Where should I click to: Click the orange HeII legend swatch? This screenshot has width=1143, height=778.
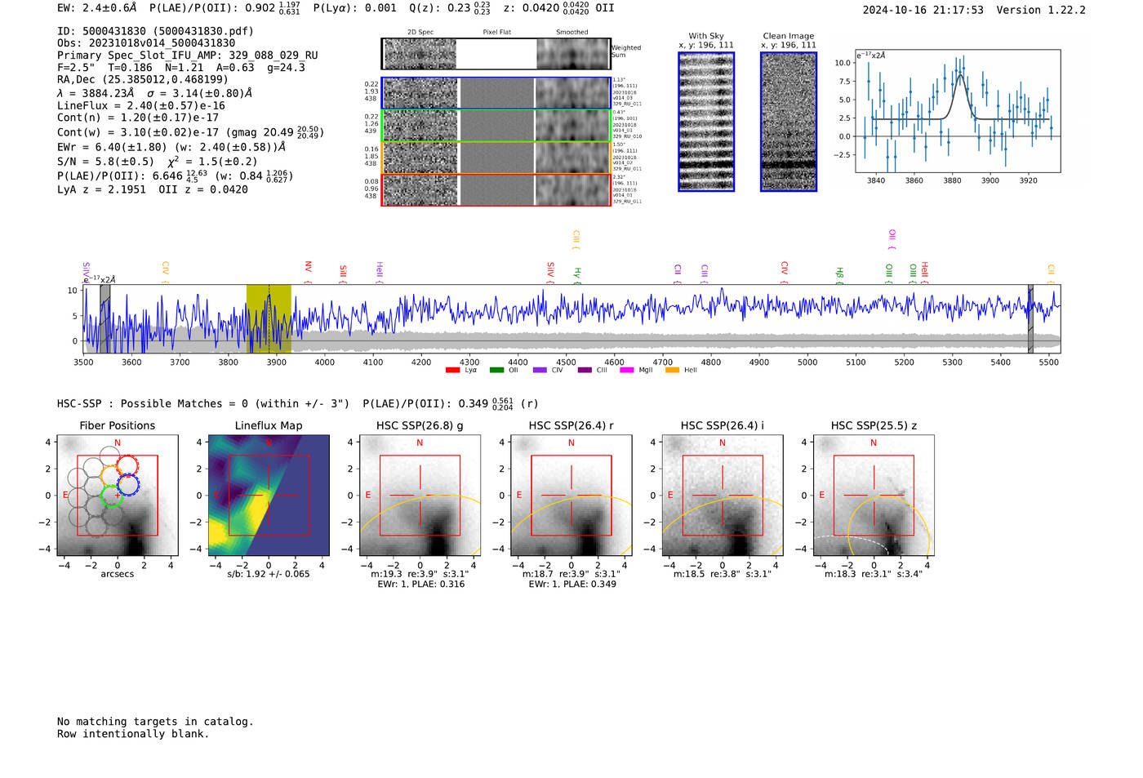tap(672, 371)
